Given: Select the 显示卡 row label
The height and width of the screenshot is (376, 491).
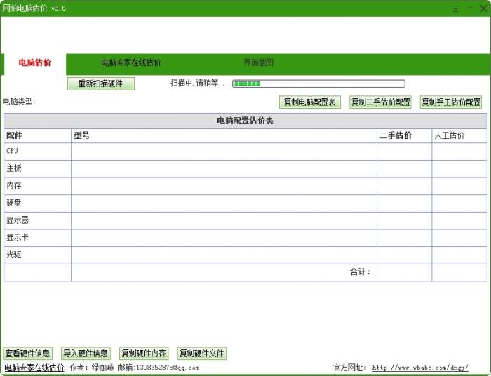Looking at the screenshot, I should [18, 238].
